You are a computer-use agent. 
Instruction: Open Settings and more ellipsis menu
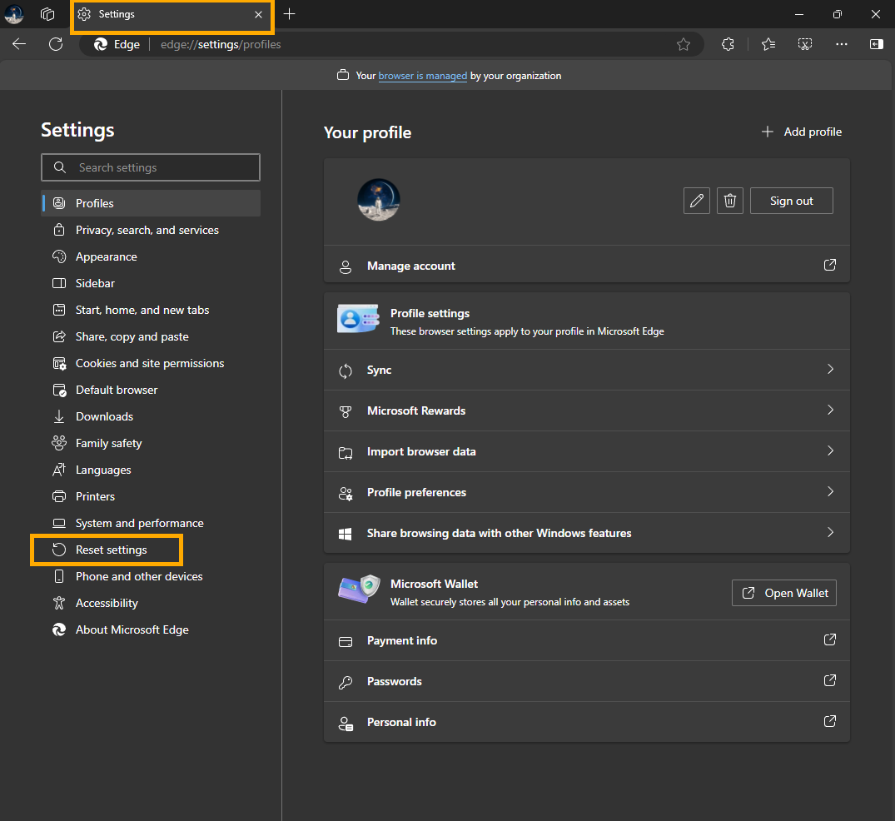[842, 44]
